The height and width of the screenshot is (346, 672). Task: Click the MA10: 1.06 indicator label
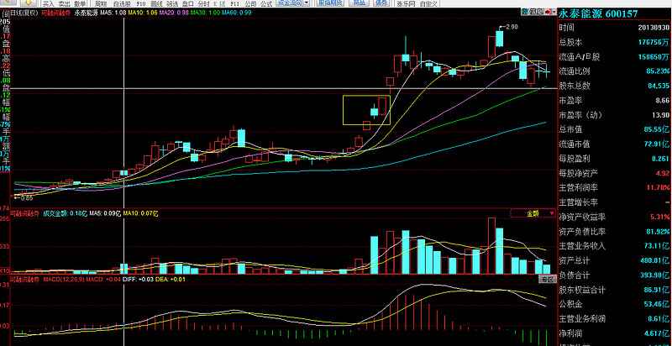point(142,13)
